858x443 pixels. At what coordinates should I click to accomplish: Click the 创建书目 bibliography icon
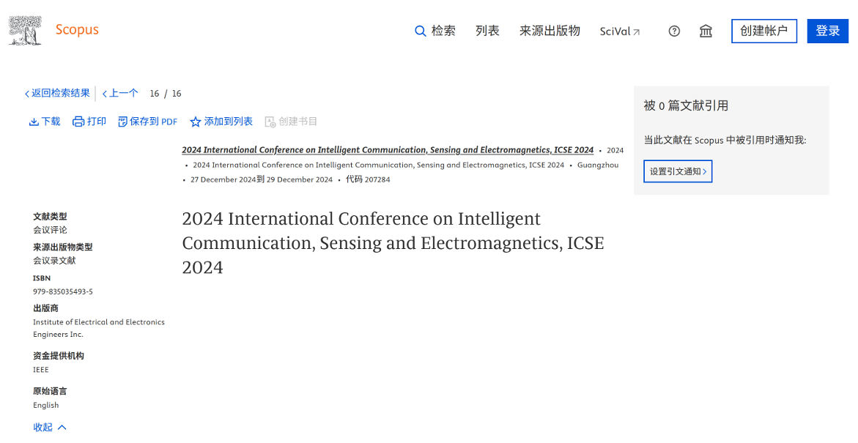coord(270,122)
